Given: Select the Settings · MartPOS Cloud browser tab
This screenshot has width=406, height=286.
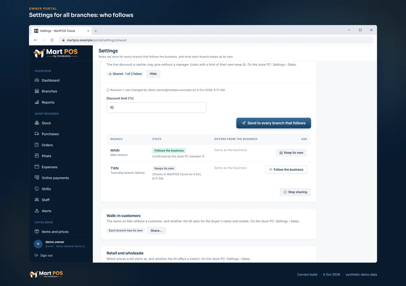Looking at the screenshot, I should 62,31.
